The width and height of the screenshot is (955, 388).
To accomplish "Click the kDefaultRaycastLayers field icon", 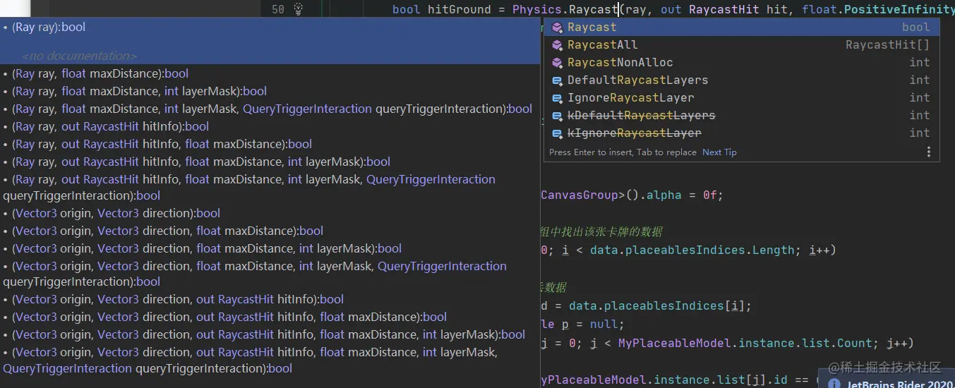I will coord(557,115).
